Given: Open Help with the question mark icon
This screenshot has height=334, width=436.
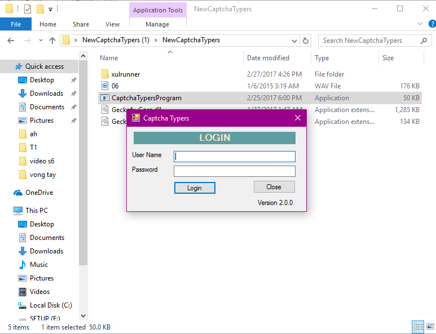Looking at the screenshot, I should click(433, 24).
